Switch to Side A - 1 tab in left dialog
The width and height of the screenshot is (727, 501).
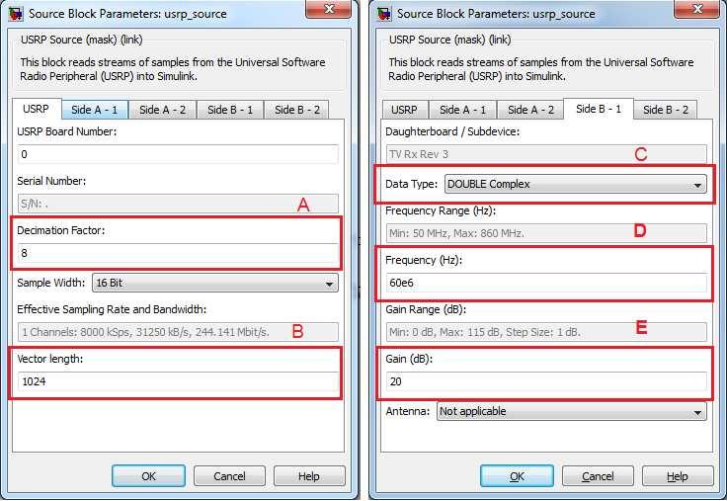click(x=95, y=110)
